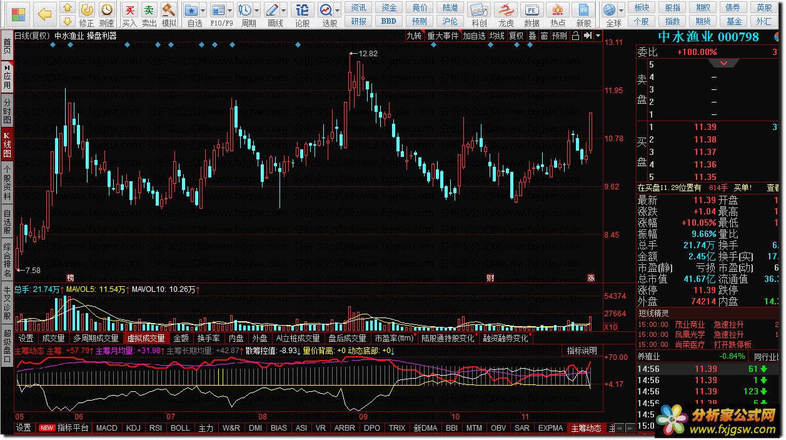Click the 财 marker on the chart timeline
Image resolution: width=786 pixels, height=440 pixels.
[490, 277]
